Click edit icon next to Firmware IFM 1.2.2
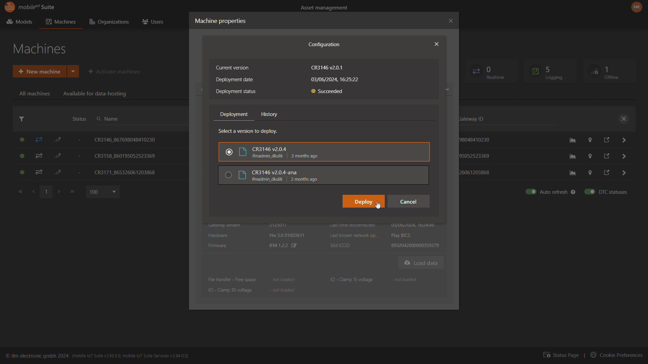 (x=294, y=245)
